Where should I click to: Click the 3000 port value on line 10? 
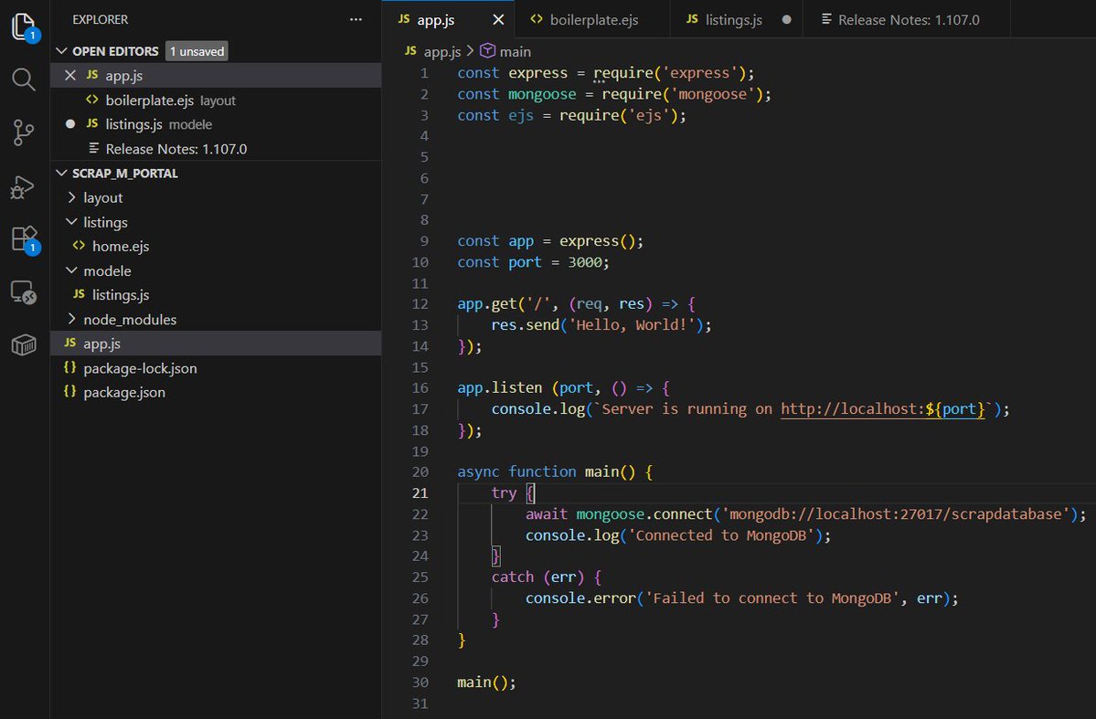coord(584,262)
